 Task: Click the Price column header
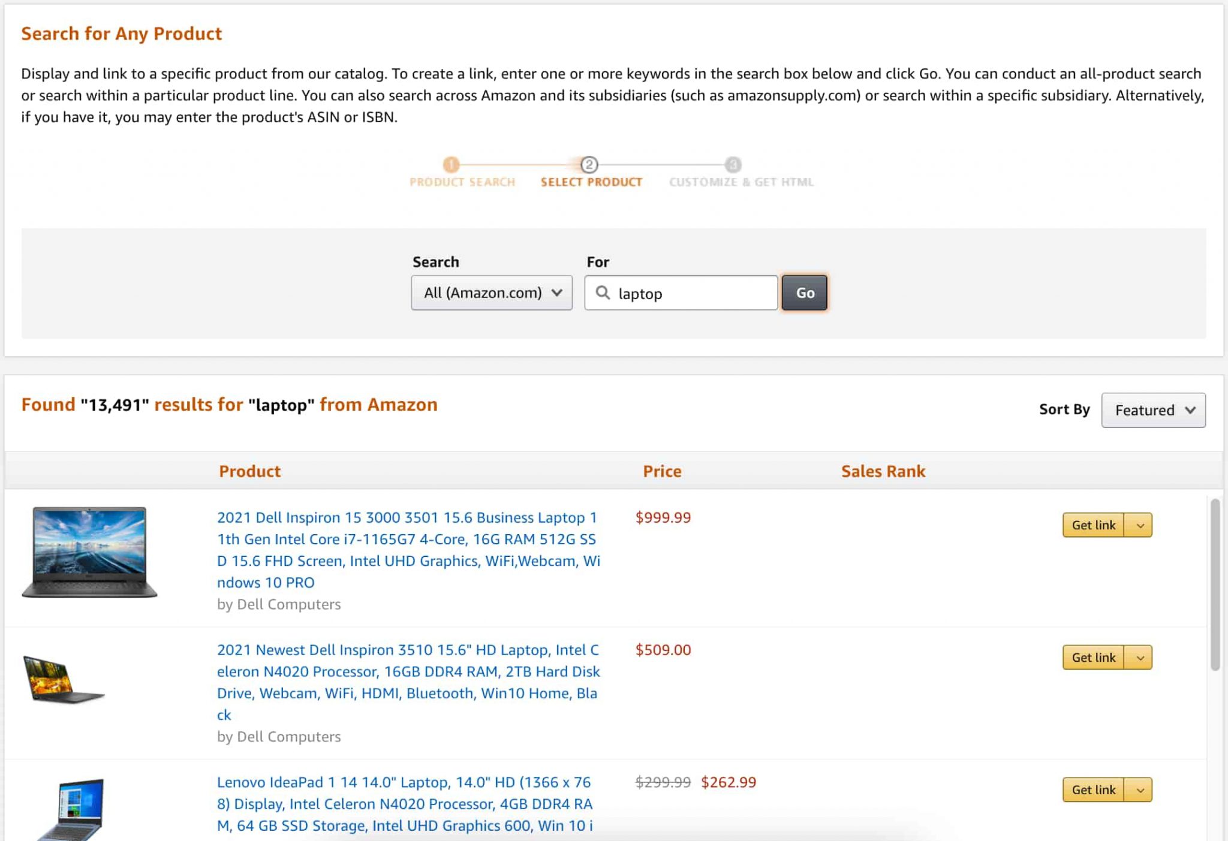point(662,471)
